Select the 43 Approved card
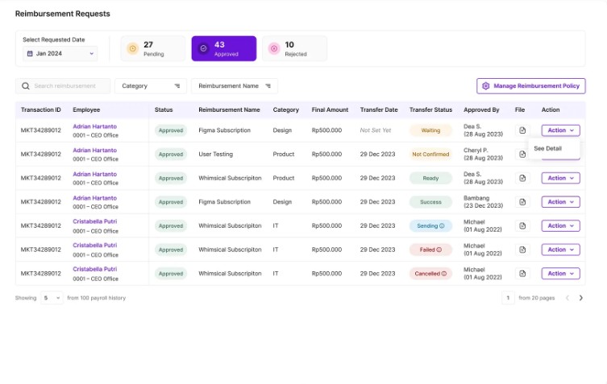The image size is (607, 384). coord(224,48)
